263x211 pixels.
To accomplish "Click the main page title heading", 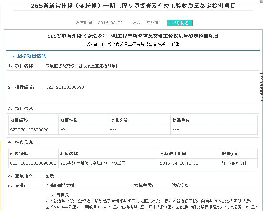I will pos(133,6).
